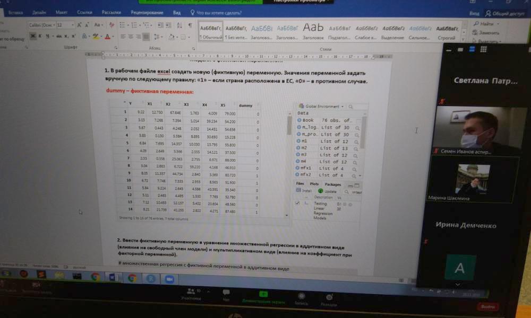This screenshot has height=318, width=531.
Task: Justify text alignment
Action: (x=146, y=37)
